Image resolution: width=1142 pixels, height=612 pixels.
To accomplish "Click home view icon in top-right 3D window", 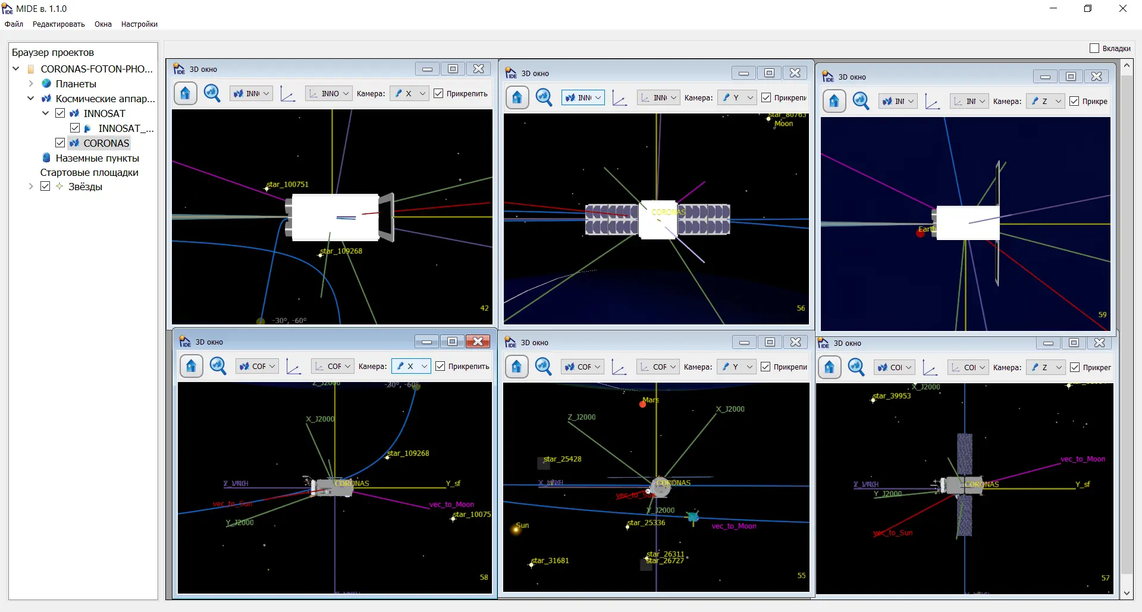I will pyautogui.click(x=834, y=102).
